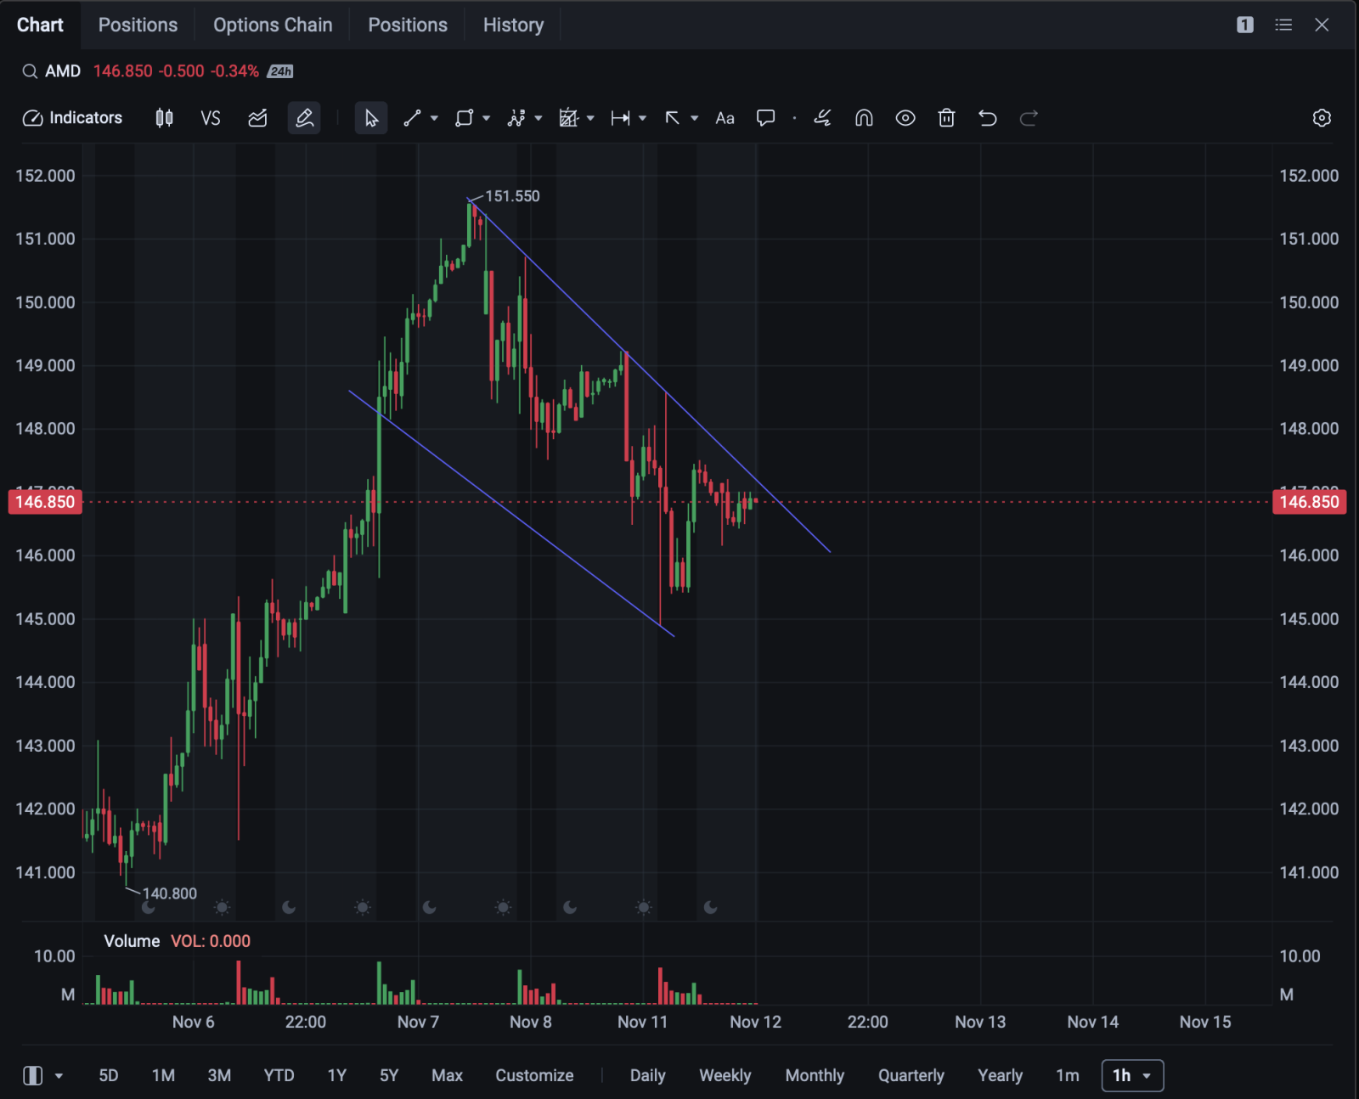Screen dimensions: 1359x1099
Task: Delete drawings with the trash icon
Action: point(946,118)
